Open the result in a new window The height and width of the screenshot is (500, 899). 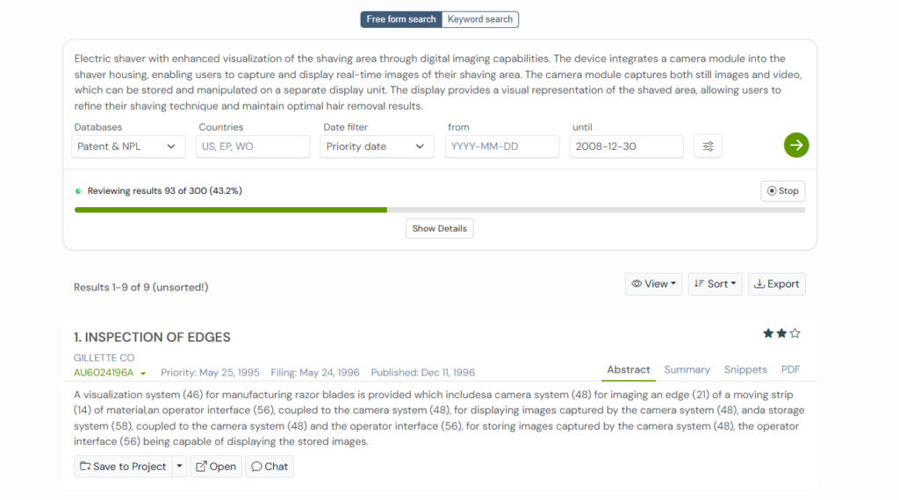[x=215, y=467]
